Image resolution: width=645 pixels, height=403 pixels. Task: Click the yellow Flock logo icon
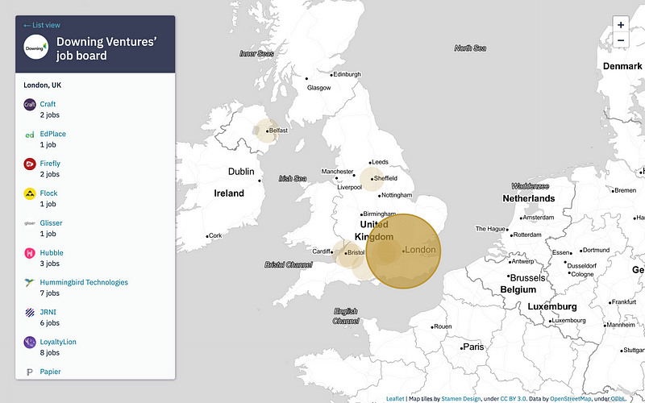pyautogui.click(x=29, y=193)
